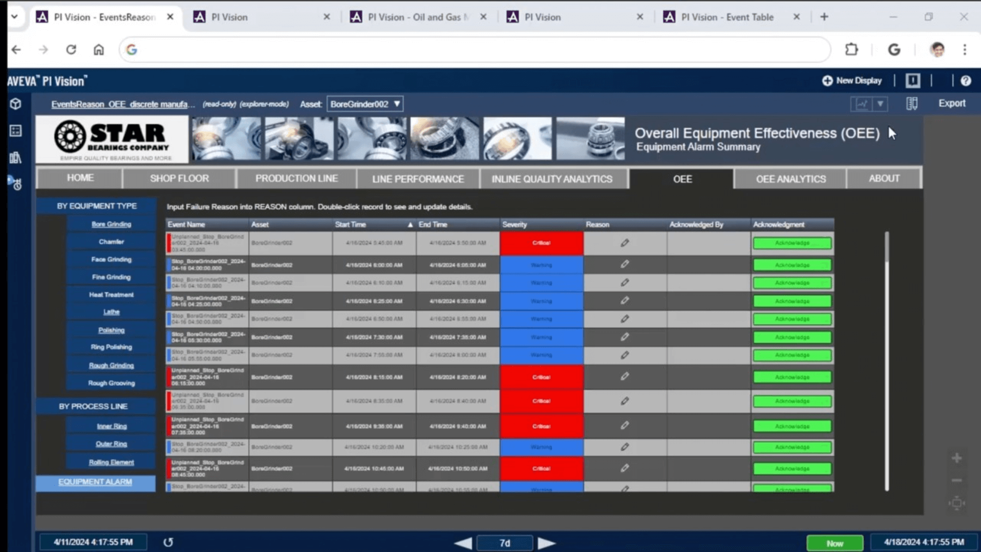Viewport: 981px width, 552px height.
Task: Click the Export button
Action: coord(951,103)
